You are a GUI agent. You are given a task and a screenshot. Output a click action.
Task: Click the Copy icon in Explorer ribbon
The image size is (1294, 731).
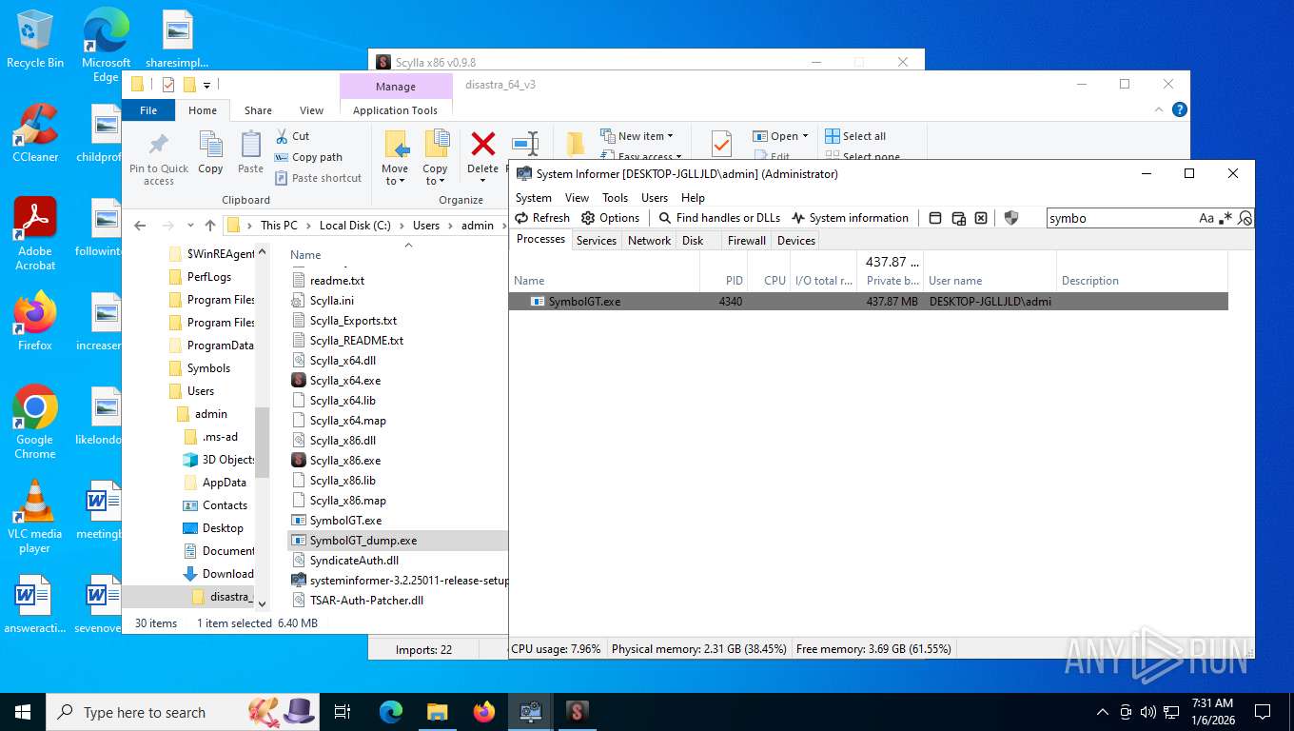[210, 153]
